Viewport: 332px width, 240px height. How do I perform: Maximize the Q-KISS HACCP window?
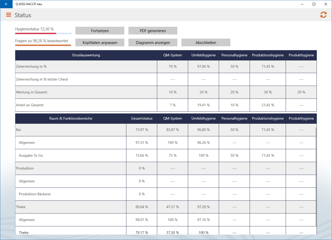pyautogui.click(x=314, y=4)
